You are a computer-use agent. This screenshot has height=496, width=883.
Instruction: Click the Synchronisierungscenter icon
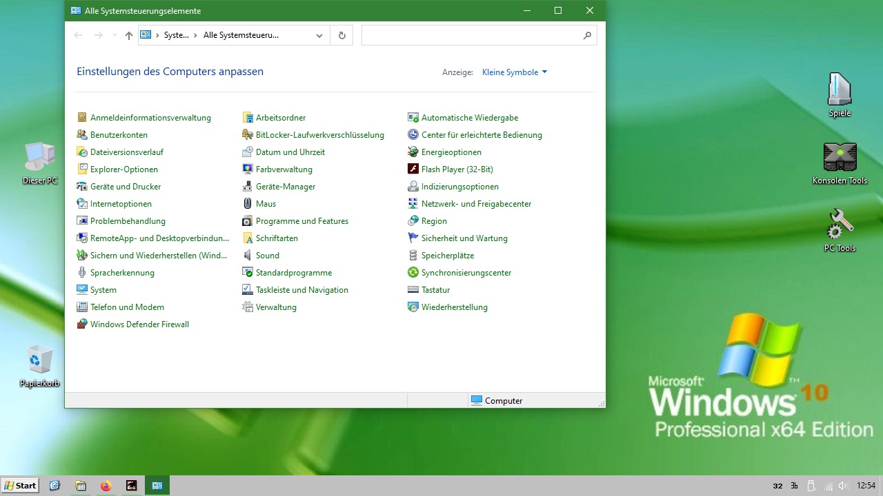click(x=413, y=273)
